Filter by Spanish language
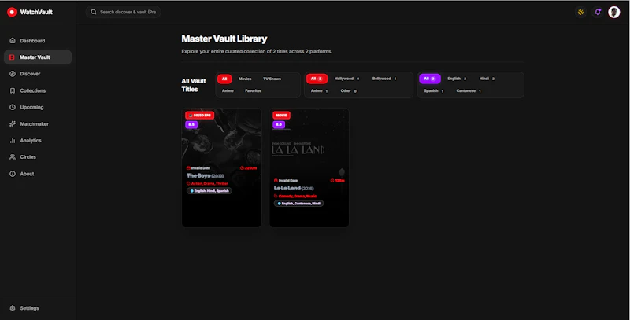Image resolution: width=630 pixels, height=320 pixels. [x=434, y=90]
